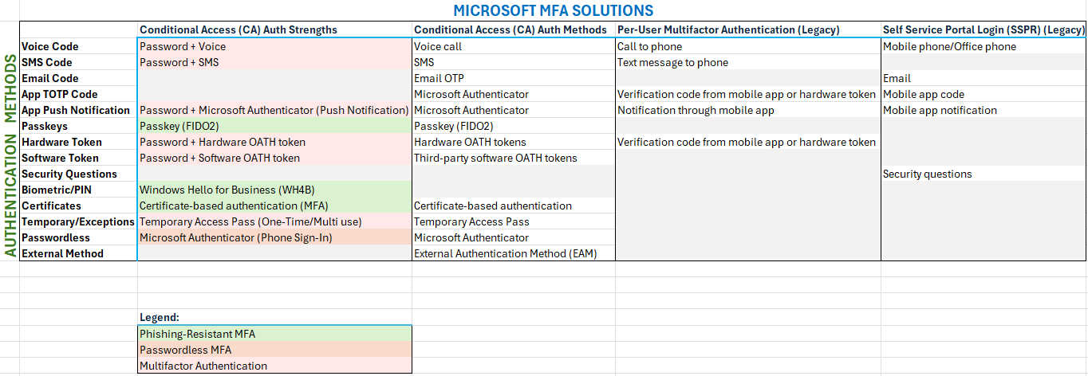Select the 'Passwordless' row label

(78, 237)
